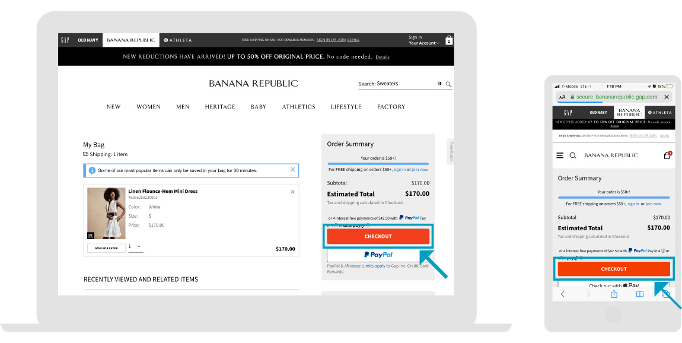
Task: Tap the Safari AA reader text button
Action: tap(562, 97)
